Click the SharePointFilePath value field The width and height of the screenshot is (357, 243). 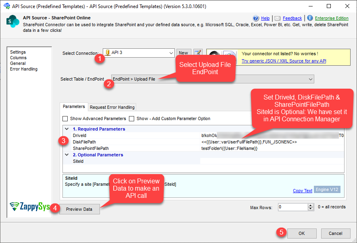(272, 148)
